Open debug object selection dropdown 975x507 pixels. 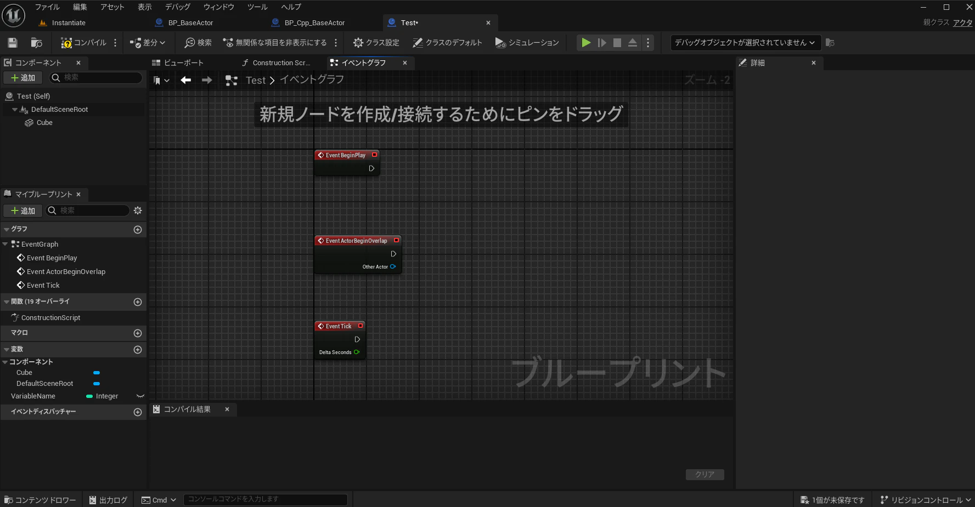pos(745,43)
